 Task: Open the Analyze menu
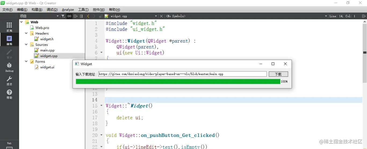[68, 10]
